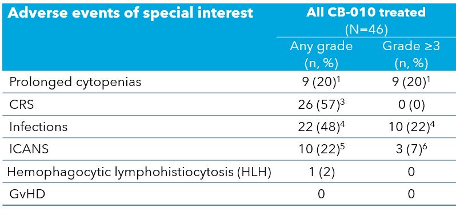The width and height of the screenshot is (456, 212).
Task: Click CRS grade ≥3 value 0 (0)
Action: pos(411,105)
